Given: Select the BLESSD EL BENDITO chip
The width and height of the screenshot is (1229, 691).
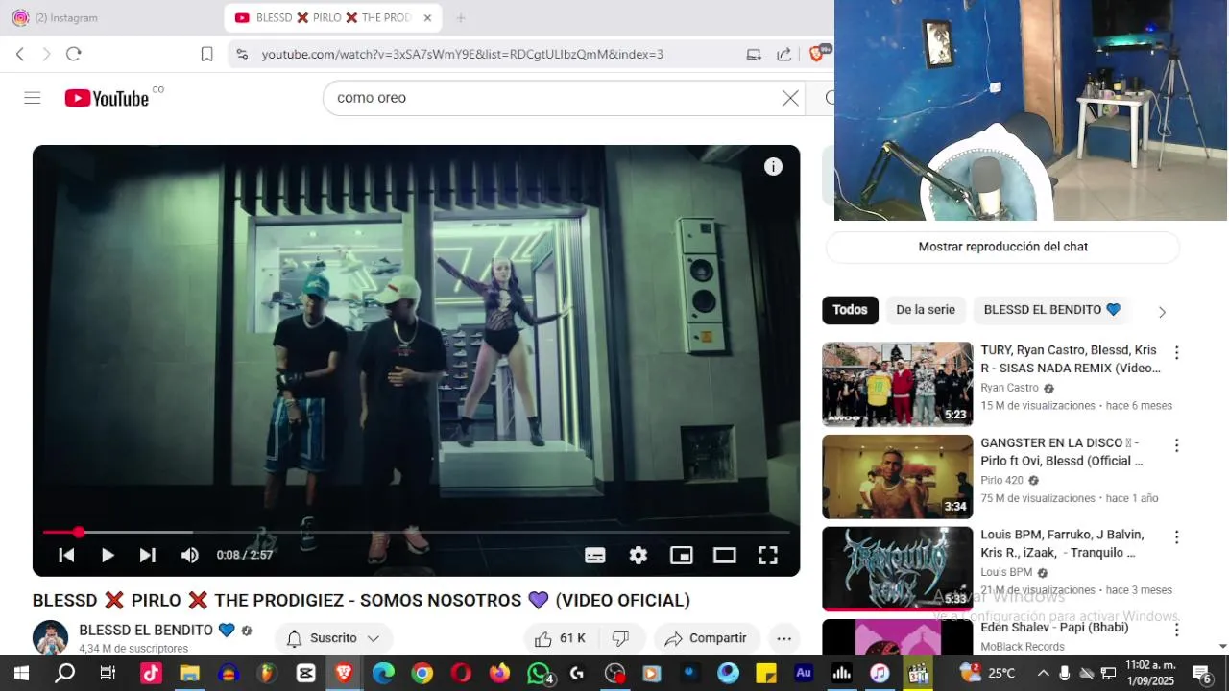Looking at the screenshot, I should 1052,310.
